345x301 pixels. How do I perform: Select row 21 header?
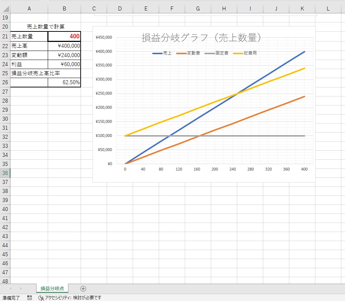[5, 36]
